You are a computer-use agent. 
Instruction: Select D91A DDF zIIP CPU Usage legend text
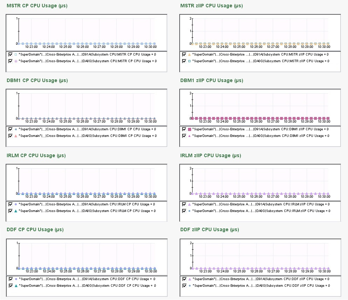click(x=261, y=279)
